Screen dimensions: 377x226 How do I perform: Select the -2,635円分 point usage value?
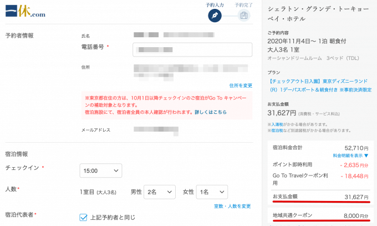[354, 165]
